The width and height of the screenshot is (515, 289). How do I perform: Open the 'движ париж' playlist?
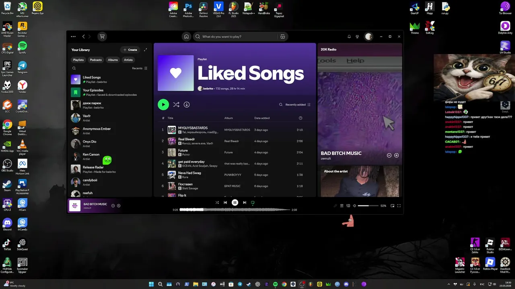[109, 105]
